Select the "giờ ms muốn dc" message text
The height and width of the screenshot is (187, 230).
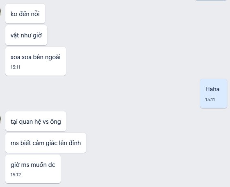pyautogui.click(x=33, y=165)
